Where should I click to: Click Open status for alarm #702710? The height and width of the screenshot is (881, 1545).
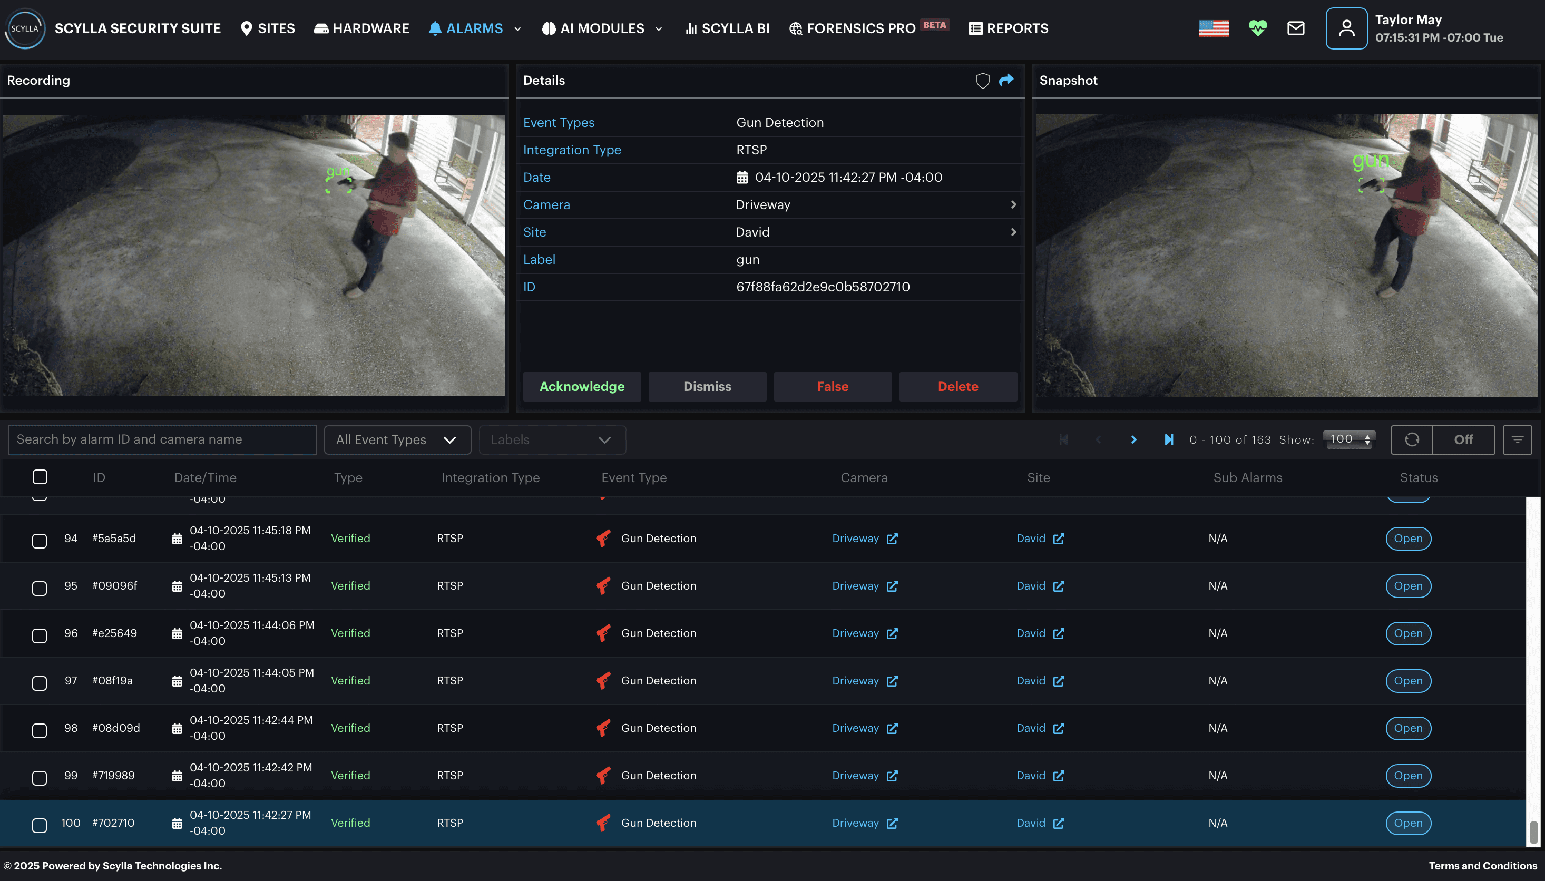[x=1409, y=823]
